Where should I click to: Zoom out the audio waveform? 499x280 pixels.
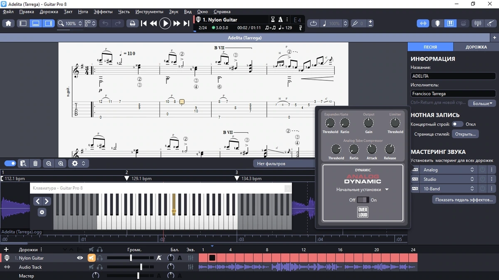pos(49,163)
